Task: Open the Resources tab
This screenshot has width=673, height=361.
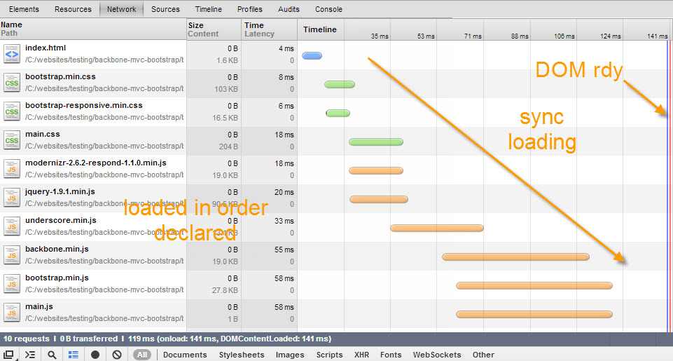Action: 73,9
